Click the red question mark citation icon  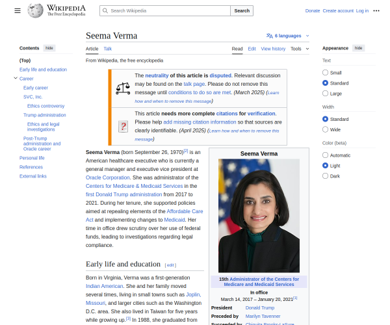pos(123,126)
